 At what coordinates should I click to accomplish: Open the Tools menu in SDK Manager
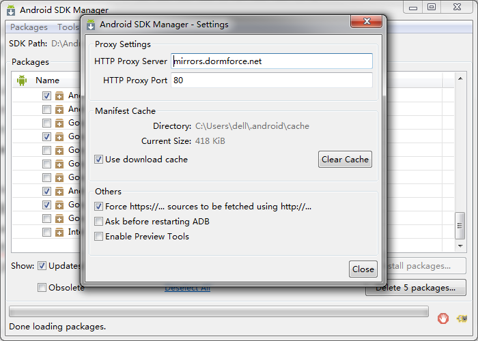68,27
